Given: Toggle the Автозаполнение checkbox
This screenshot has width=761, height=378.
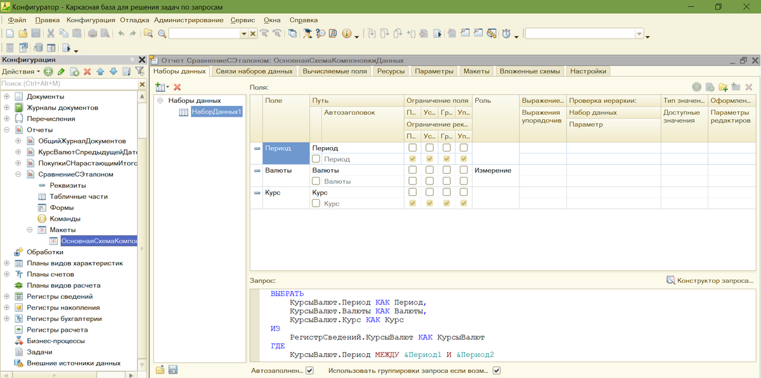Looking at the screenshot, I should click(309, 370).
